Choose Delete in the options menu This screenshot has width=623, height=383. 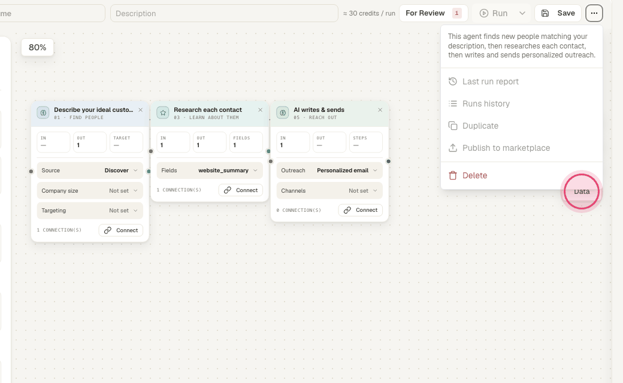coord(522,175)
